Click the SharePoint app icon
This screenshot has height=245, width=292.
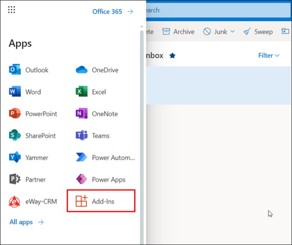click(x=15, y=135)
